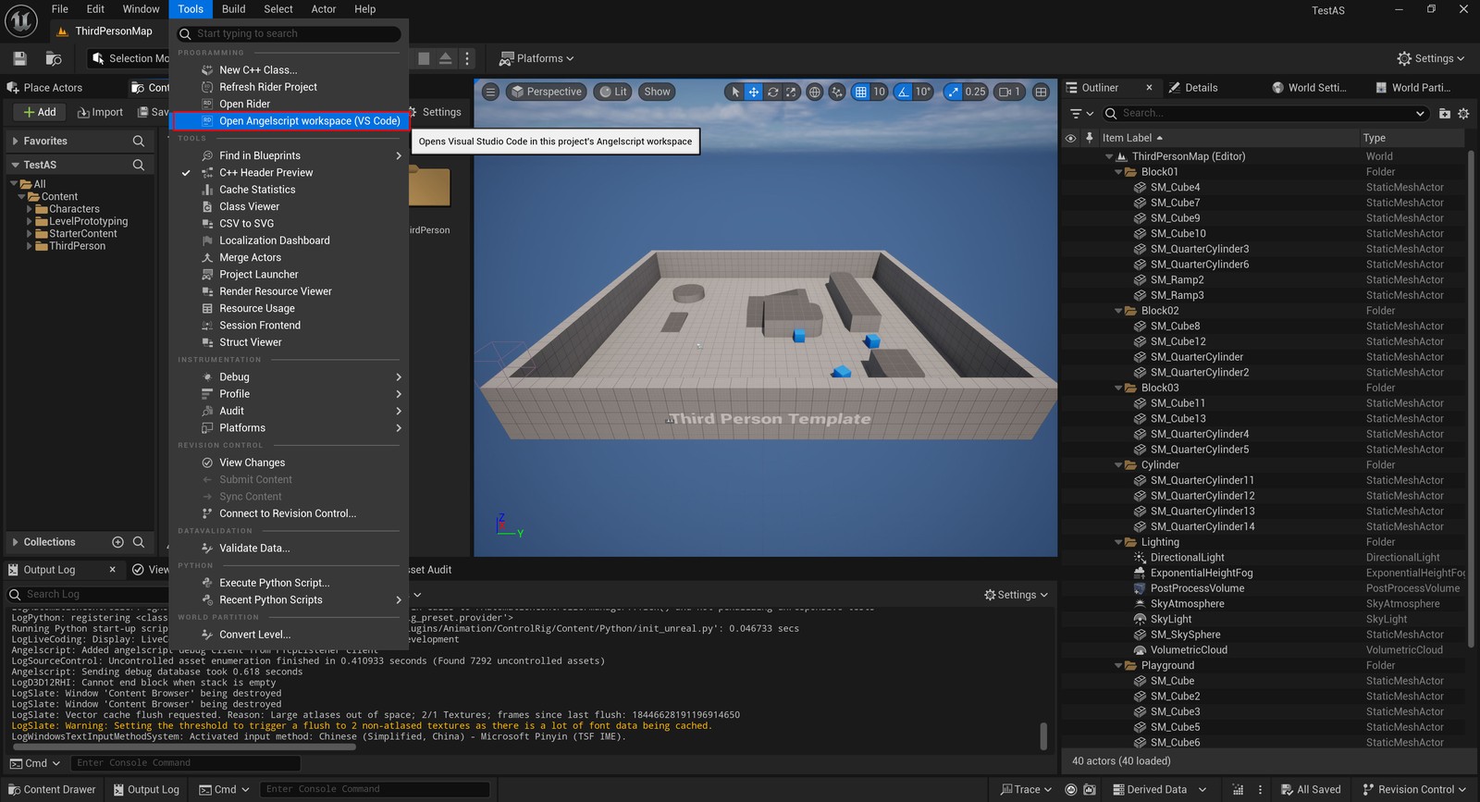Toggle scale snapping icon

pyautogui.click(x=954, y=92)
